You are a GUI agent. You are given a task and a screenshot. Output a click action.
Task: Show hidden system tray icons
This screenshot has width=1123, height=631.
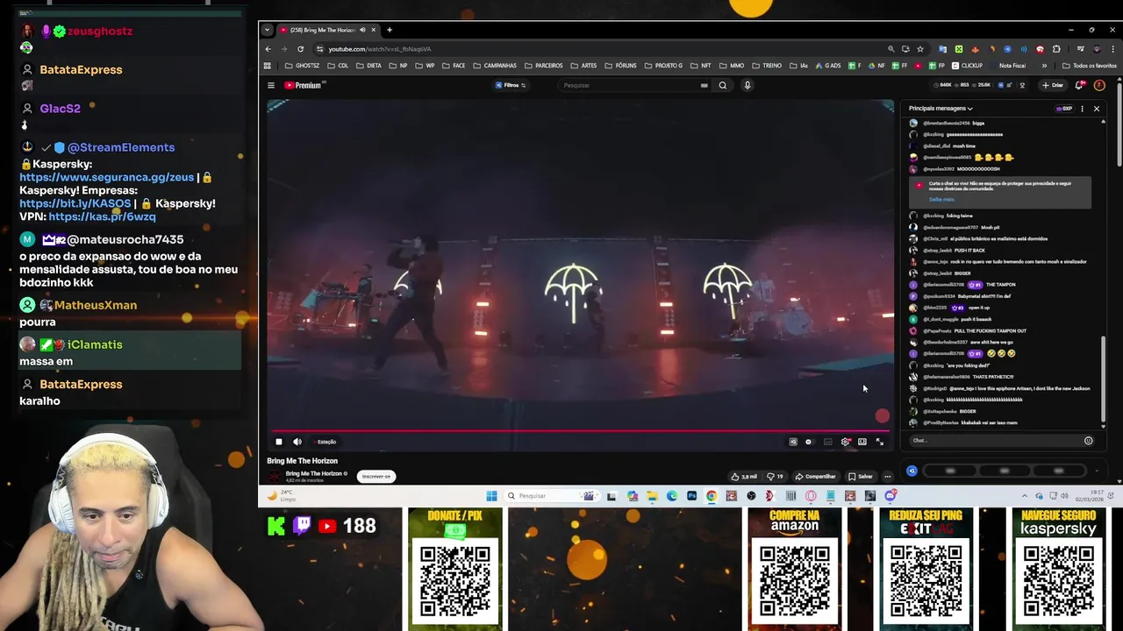click(1025, 496)
